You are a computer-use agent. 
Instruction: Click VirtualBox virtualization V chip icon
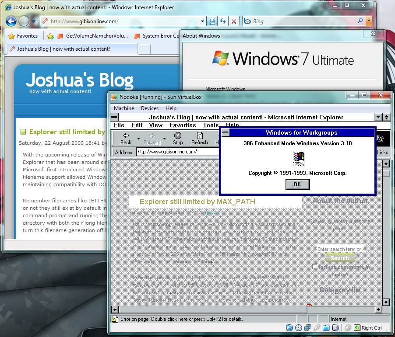click(335, 328)
